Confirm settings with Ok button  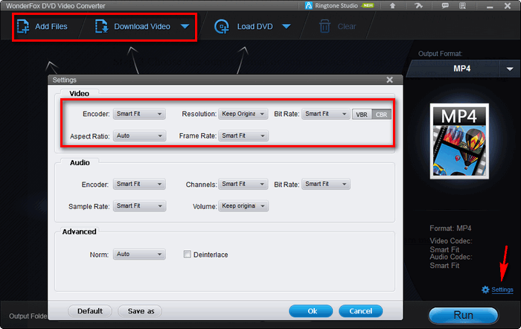click(310, 311)
